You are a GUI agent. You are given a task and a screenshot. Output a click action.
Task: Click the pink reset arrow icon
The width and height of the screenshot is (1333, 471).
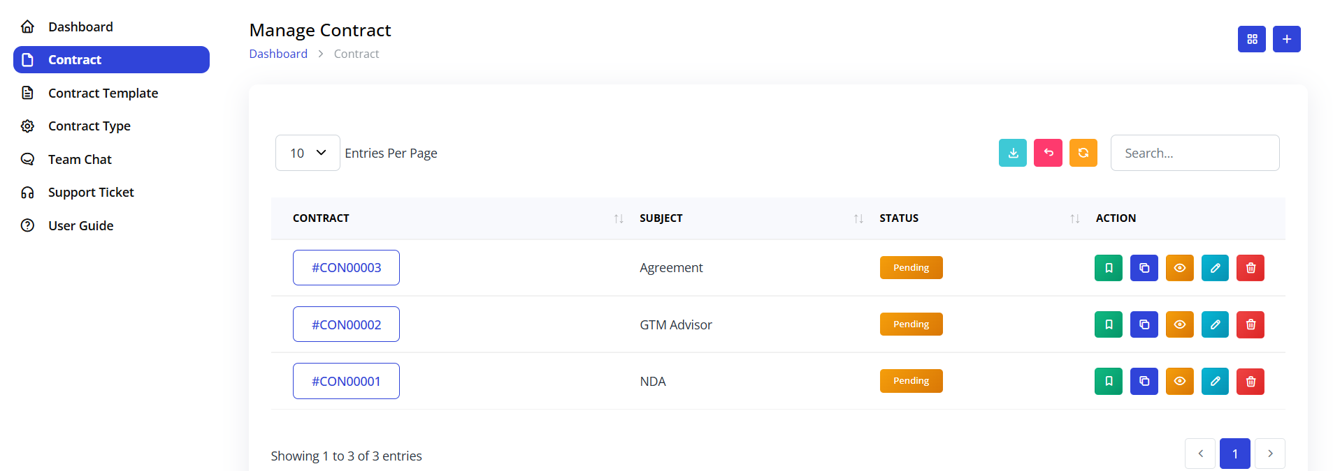(1048, 153)
